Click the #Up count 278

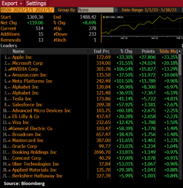coord(92,28)
